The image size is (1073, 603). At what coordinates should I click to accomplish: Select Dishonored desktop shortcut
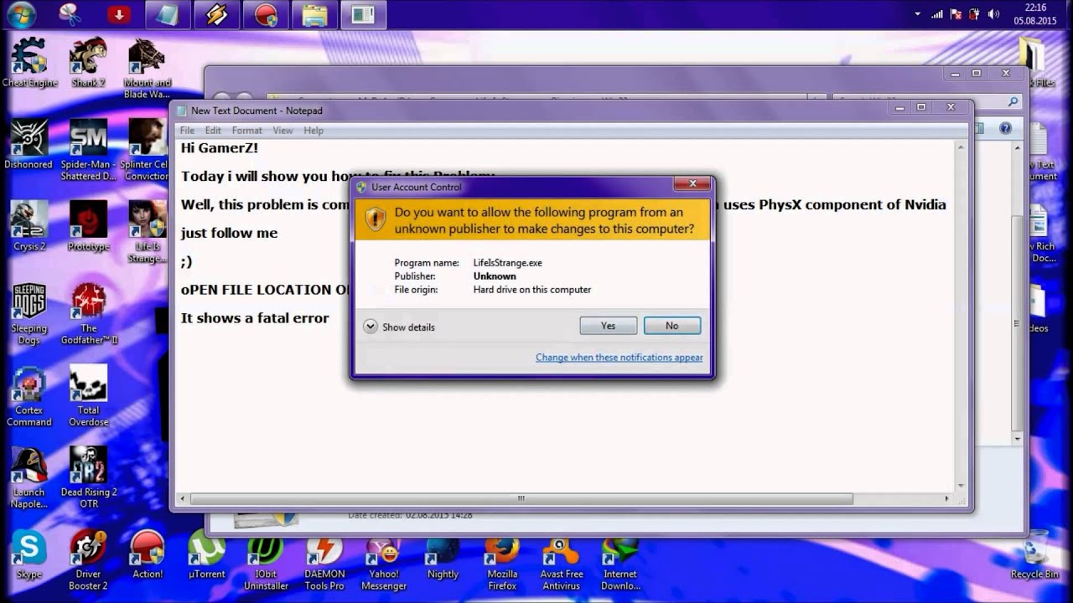[29, 144]
